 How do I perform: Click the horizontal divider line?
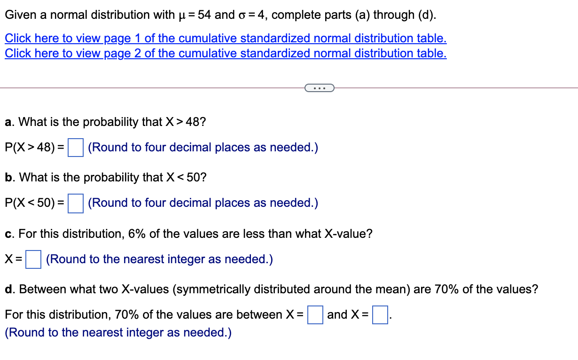141,87
